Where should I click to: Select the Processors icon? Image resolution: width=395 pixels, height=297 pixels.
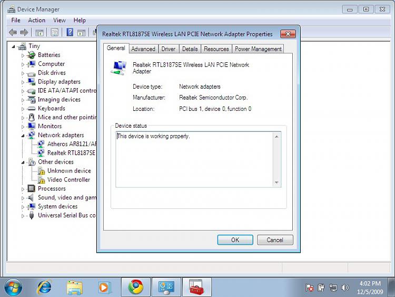[x=32, y=188]
